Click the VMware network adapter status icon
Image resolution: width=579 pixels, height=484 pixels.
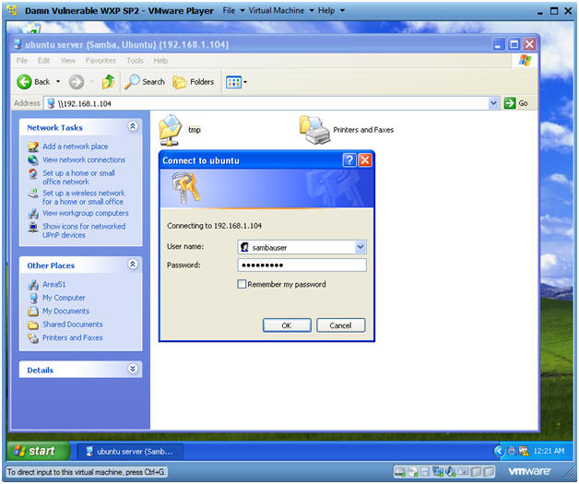click(x=438, y=471)
